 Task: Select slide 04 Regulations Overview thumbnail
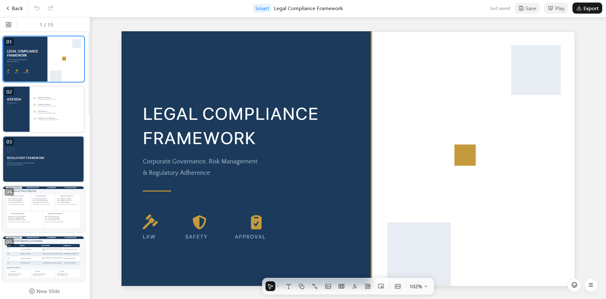point(44,209)
